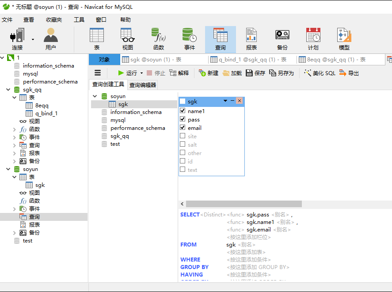Open the 运行 dropdown arrow
This screenshot has width=392, height=292.
[141, 73]
